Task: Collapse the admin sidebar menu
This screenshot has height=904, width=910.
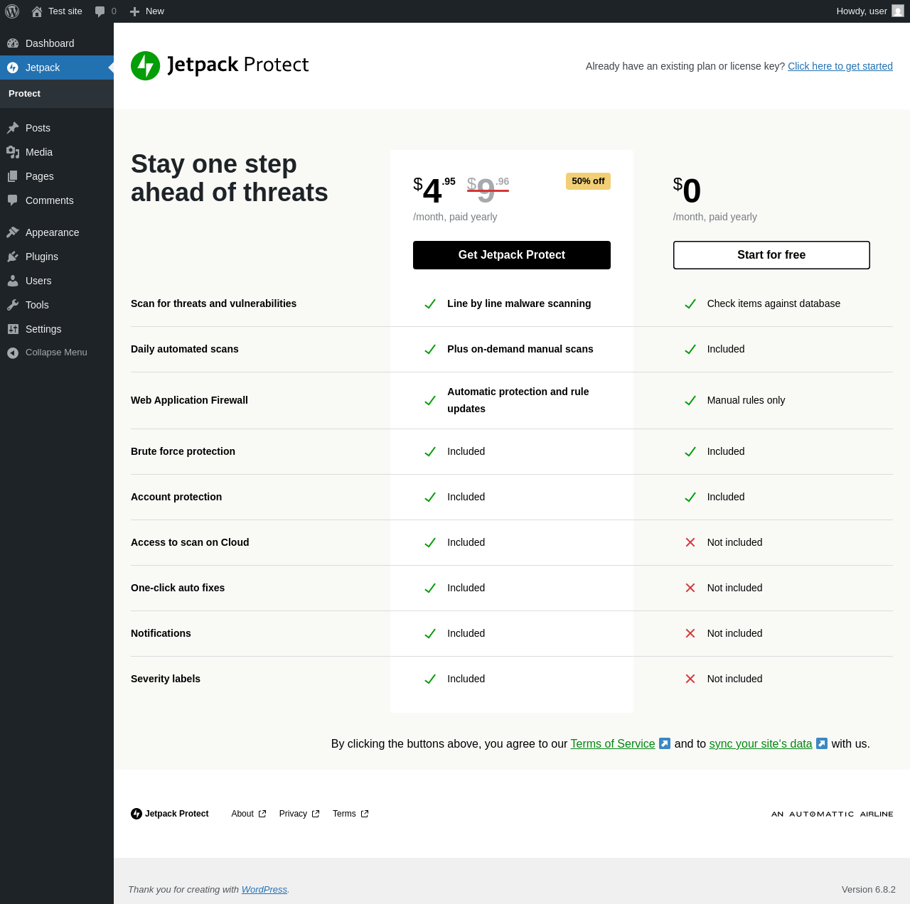Action: point(57,353)
